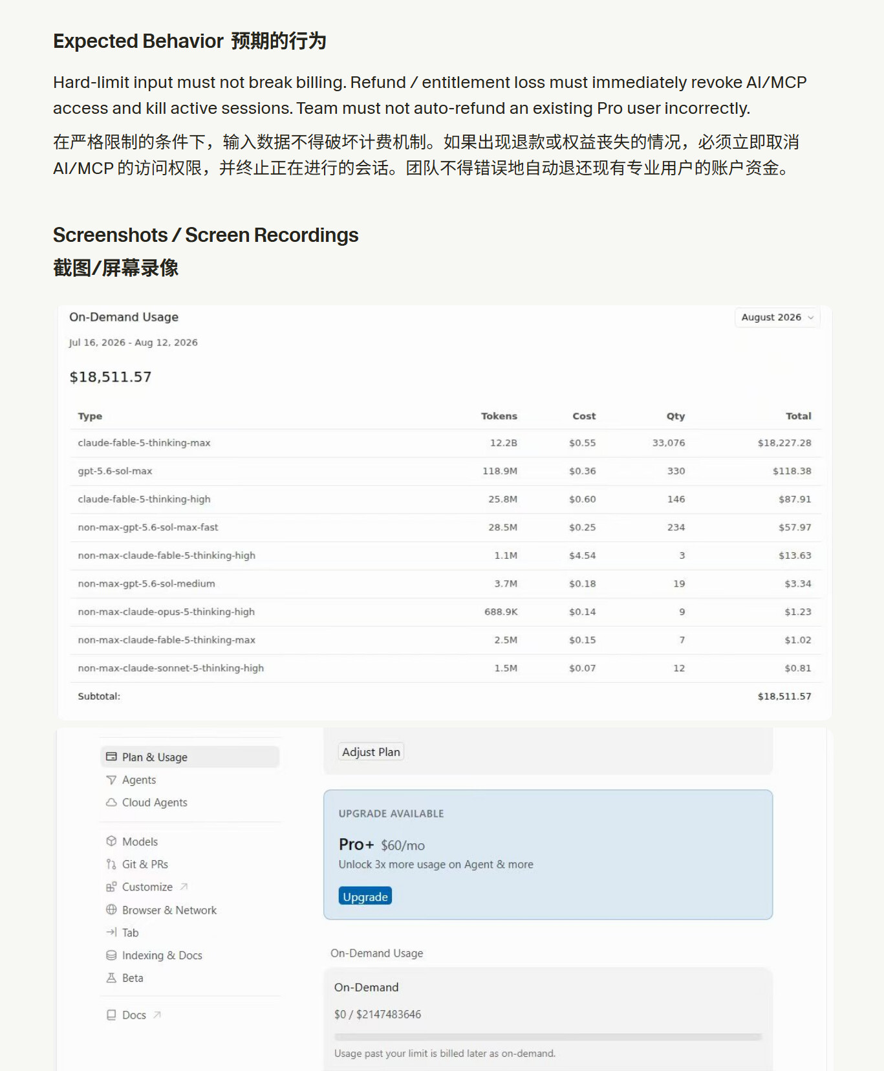The image size is (884, 1071).
Task: Select the non-max-claude-fable-5-thinking-max row
Action: point(445,640)
